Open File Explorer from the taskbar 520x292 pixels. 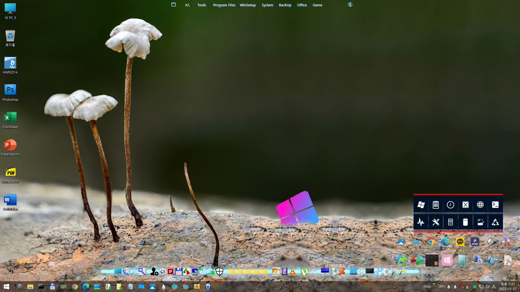tap(30, 287)
